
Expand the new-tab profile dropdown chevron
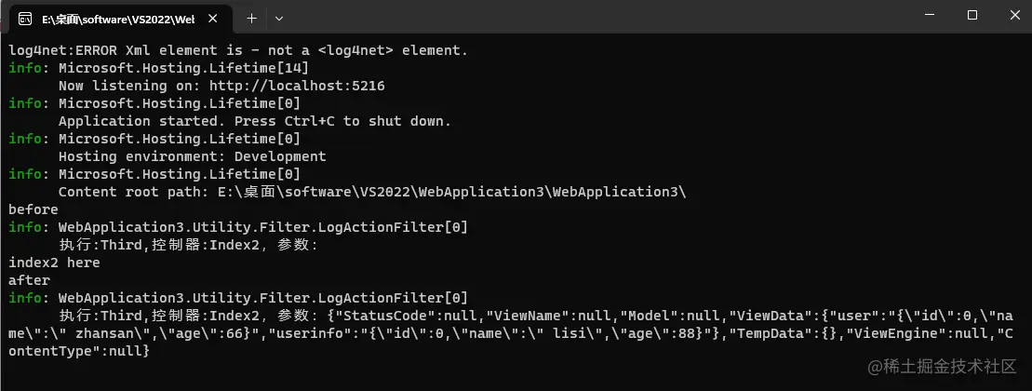pyautogui.click(x=279, y=19)
